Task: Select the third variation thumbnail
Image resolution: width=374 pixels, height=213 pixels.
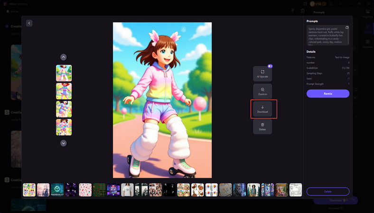Action: point(64,109)
